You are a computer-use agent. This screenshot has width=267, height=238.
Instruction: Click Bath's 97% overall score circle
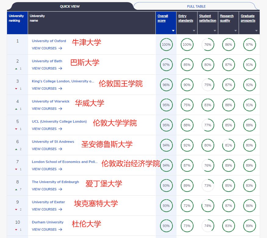tap(166, 65)
